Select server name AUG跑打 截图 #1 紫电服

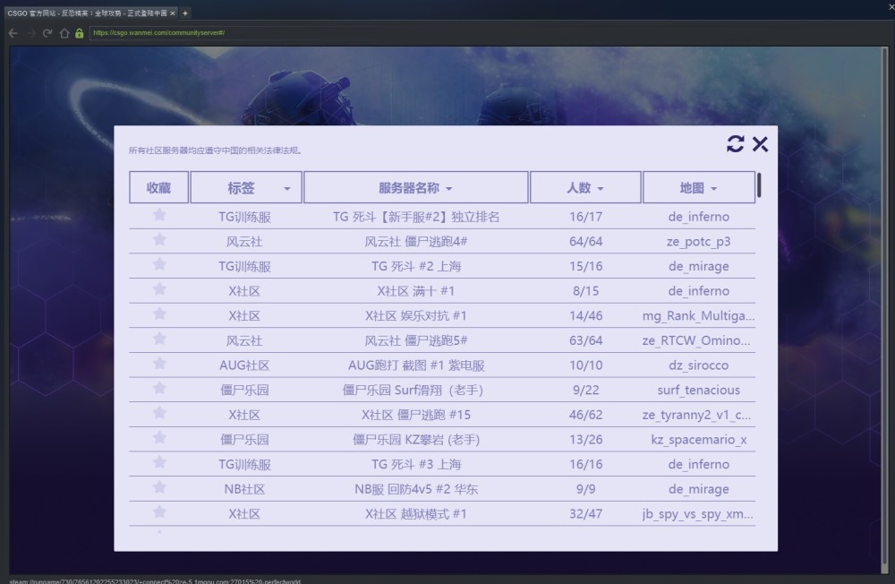tap(416, 365)
